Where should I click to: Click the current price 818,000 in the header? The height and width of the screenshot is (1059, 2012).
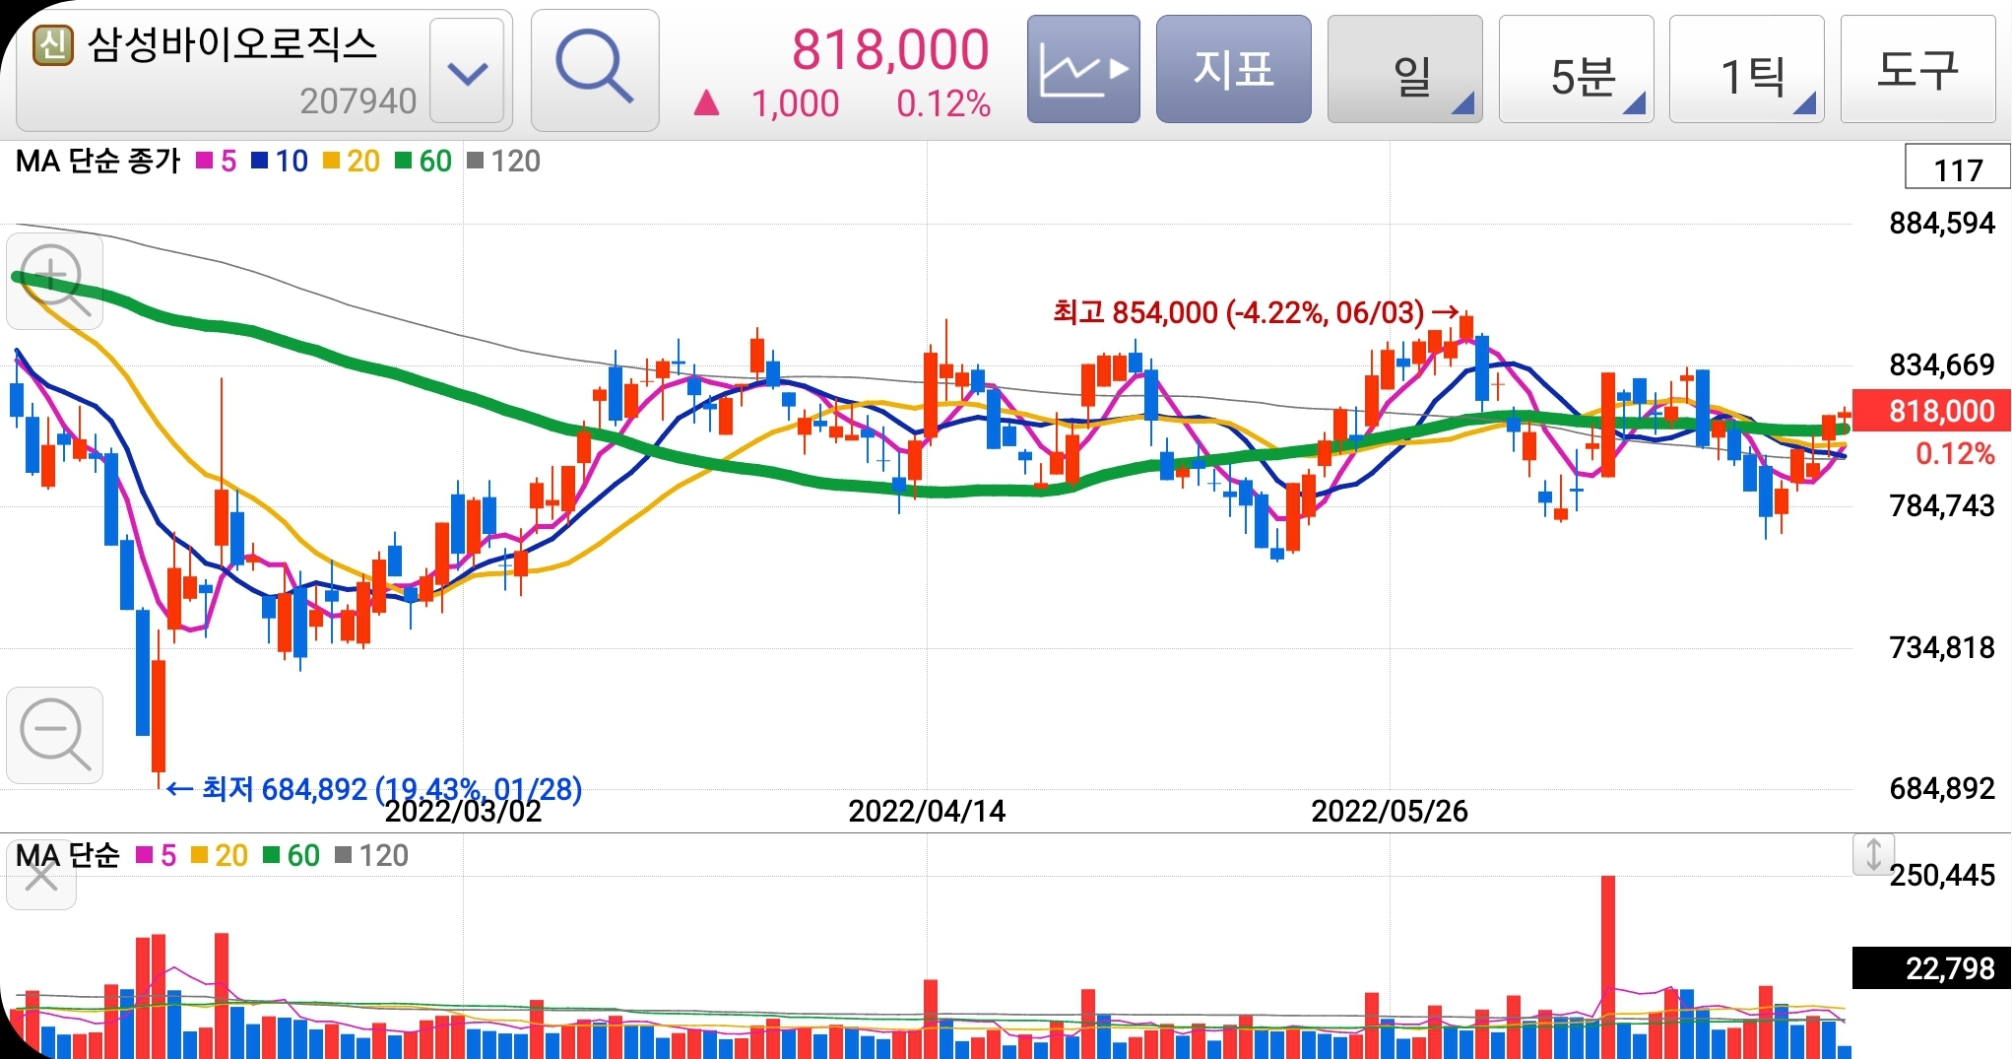point(890,49)
